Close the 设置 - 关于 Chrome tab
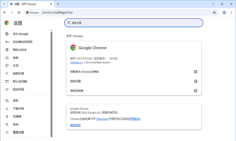Image resolution: width=236 pixels, height=141 pixels. [51, 4]
